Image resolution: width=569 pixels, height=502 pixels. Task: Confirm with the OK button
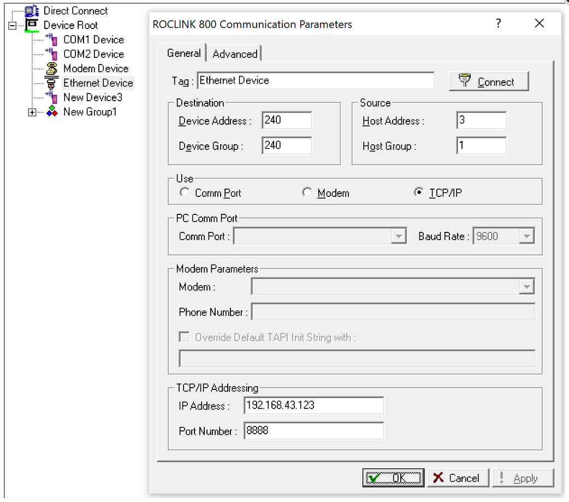point(393,477)
